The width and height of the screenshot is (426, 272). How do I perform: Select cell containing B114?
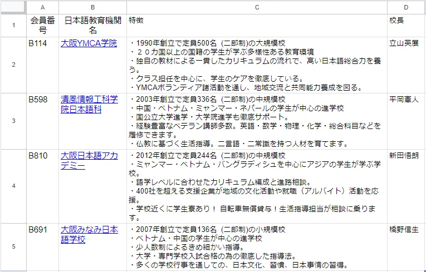click(43, 65)
